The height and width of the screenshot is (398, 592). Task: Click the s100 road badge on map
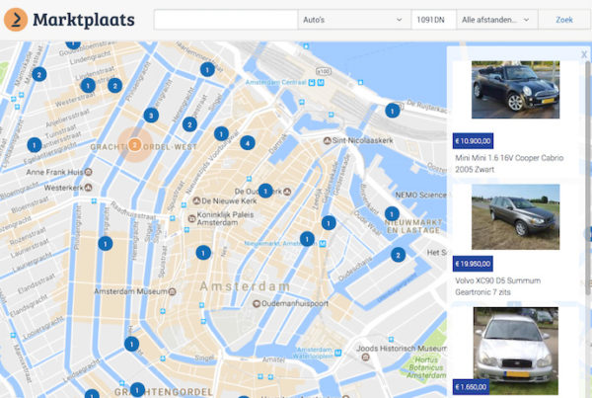[324, 71]
